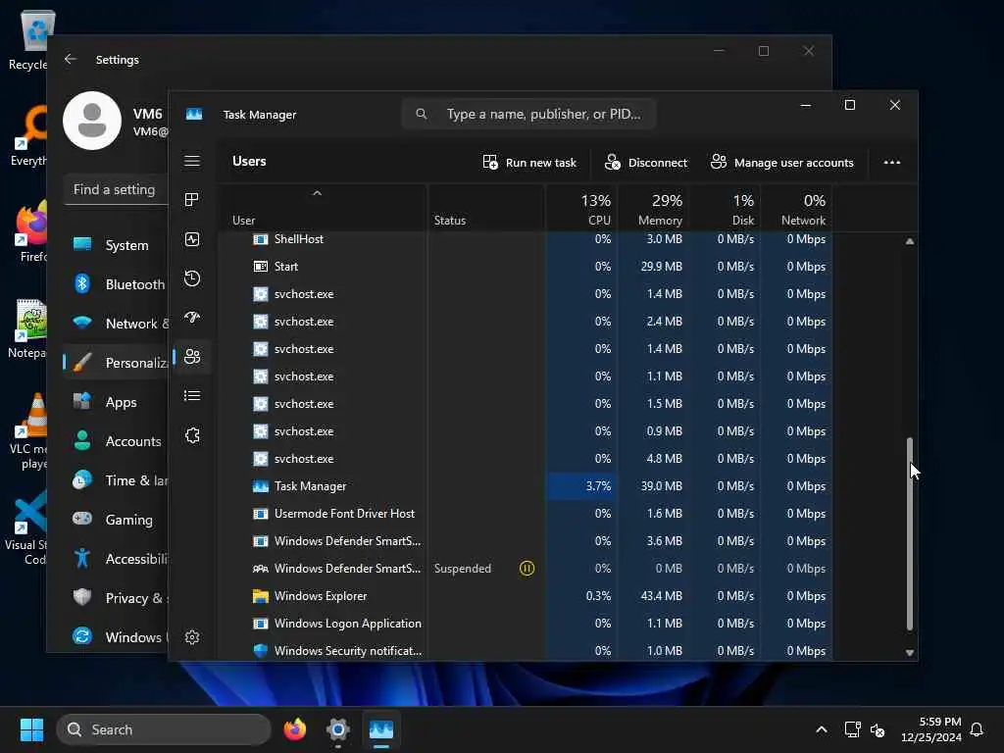
Task: Open Gaming category in Settings window
Action: tap(118, 520)
